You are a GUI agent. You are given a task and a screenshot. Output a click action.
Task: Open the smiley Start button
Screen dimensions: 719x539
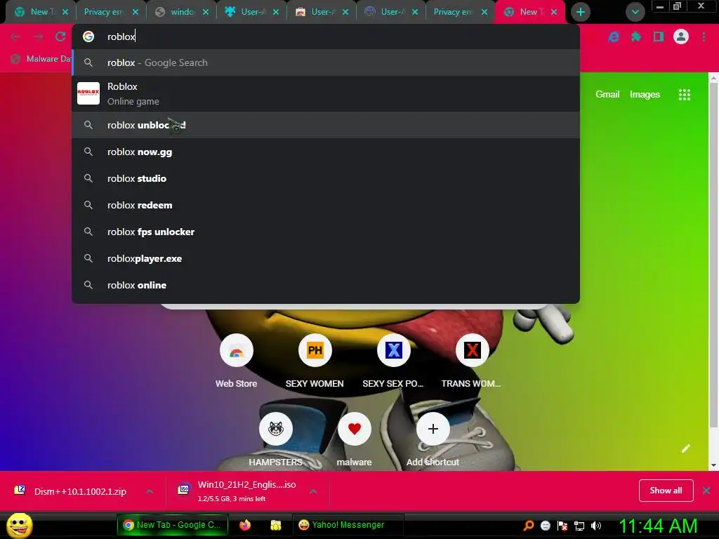click(x=20, y=525)
